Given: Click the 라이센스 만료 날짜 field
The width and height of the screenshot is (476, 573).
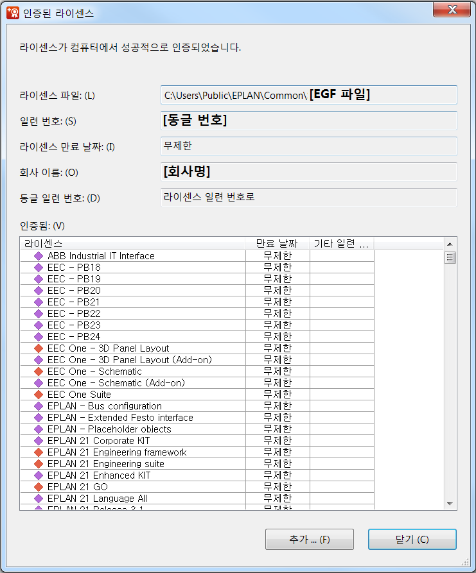Looking at the screenshot, I should pyautogui.click(x=309, y=146).
